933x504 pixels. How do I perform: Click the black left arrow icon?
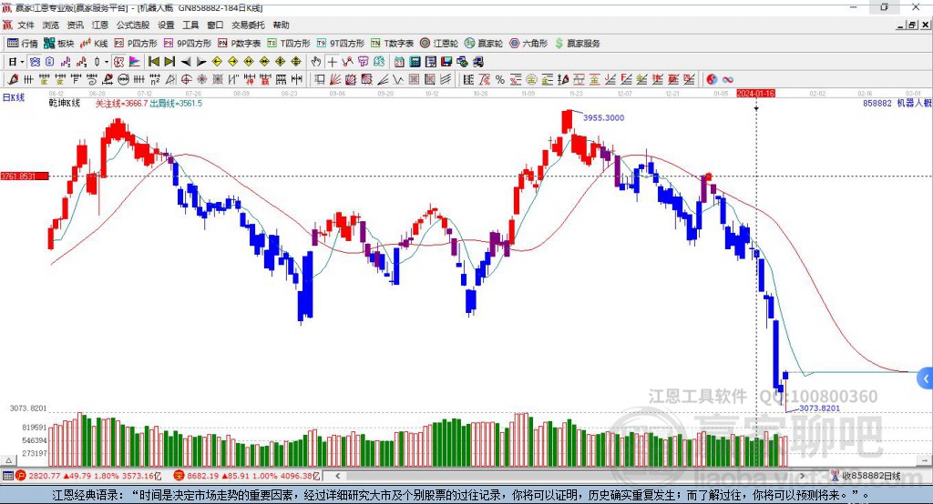186,61
